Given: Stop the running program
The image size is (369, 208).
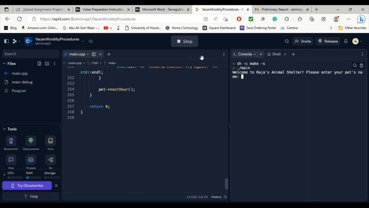Looking at the screenshot, I should click(184, 41).
